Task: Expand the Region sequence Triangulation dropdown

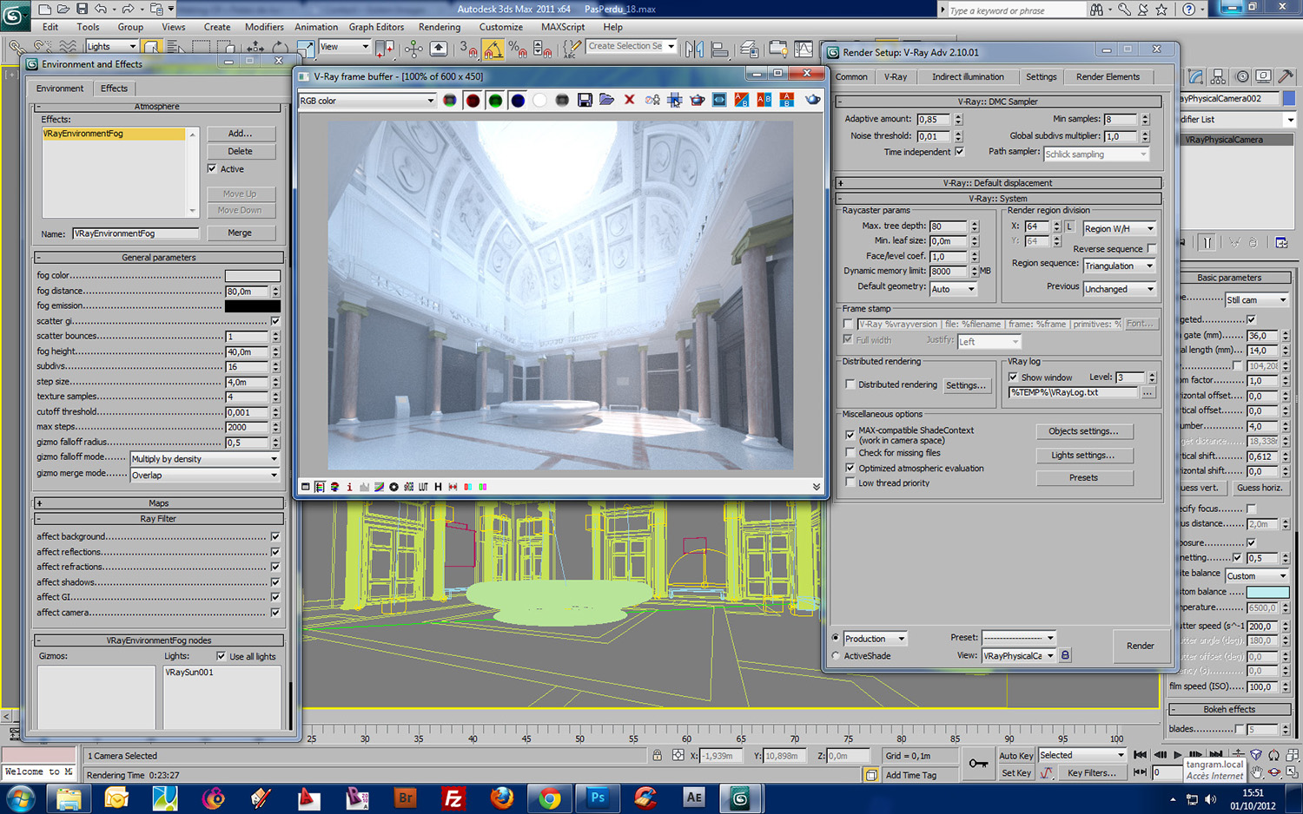Action: coord(1119,266)
